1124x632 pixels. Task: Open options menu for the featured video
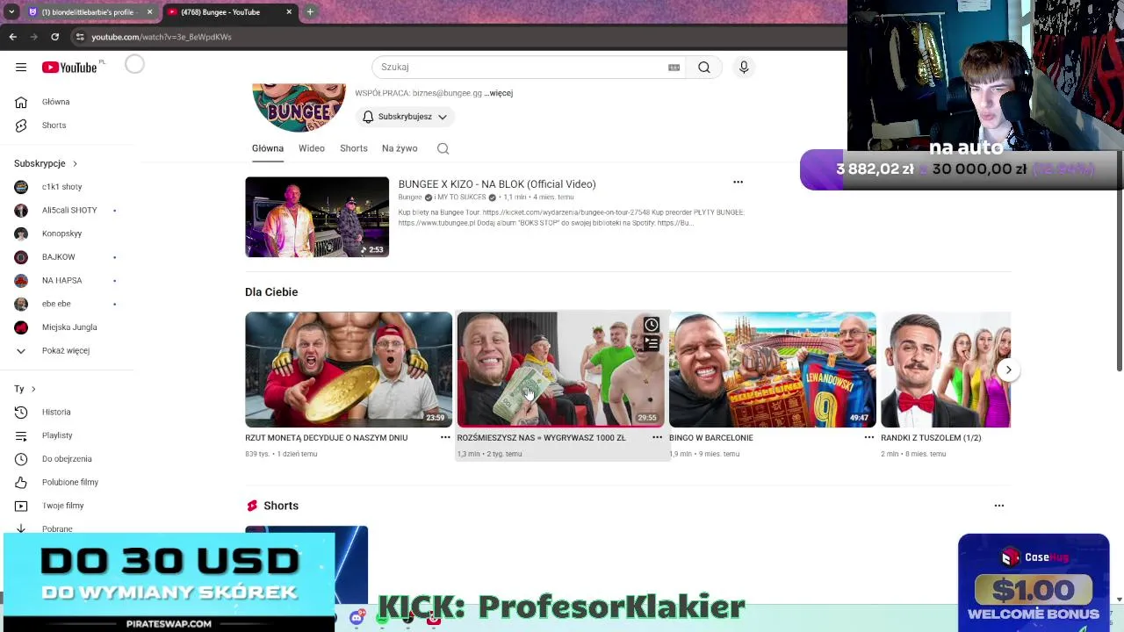[x=738, y=183]
